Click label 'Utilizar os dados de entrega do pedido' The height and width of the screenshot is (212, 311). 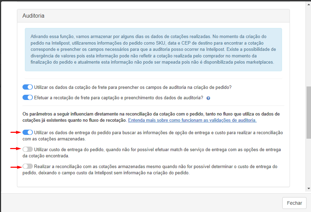[x=153, y=136]
